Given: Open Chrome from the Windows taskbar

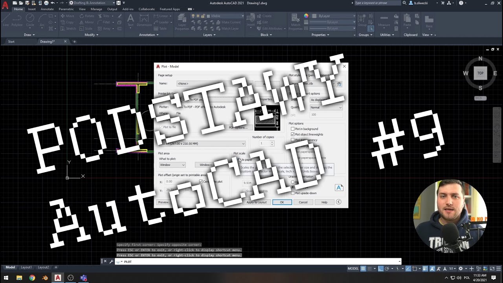Looking at the screenshot, I should coord(32,278).
